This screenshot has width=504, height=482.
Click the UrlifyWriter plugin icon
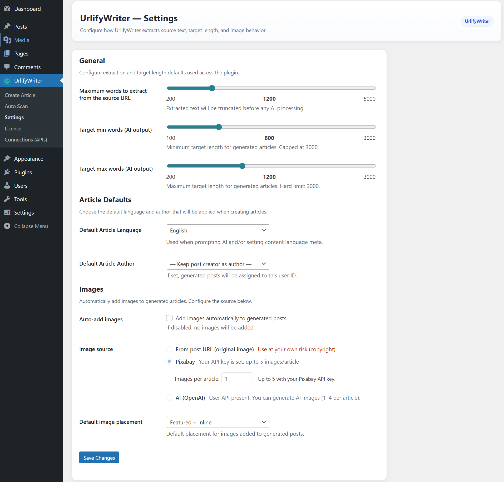pos(7,81)
